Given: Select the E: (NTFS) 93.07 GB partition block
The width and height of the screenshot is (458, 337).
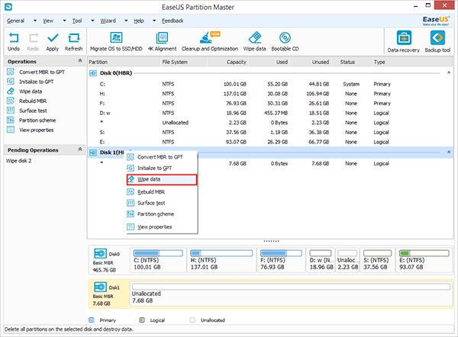Looking at the screenshot, I should [424, 260].
